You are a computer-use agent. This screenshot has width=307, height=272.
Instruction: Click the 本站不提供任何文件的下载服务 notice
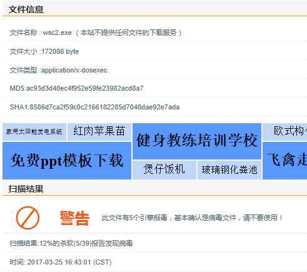(128, 33)
